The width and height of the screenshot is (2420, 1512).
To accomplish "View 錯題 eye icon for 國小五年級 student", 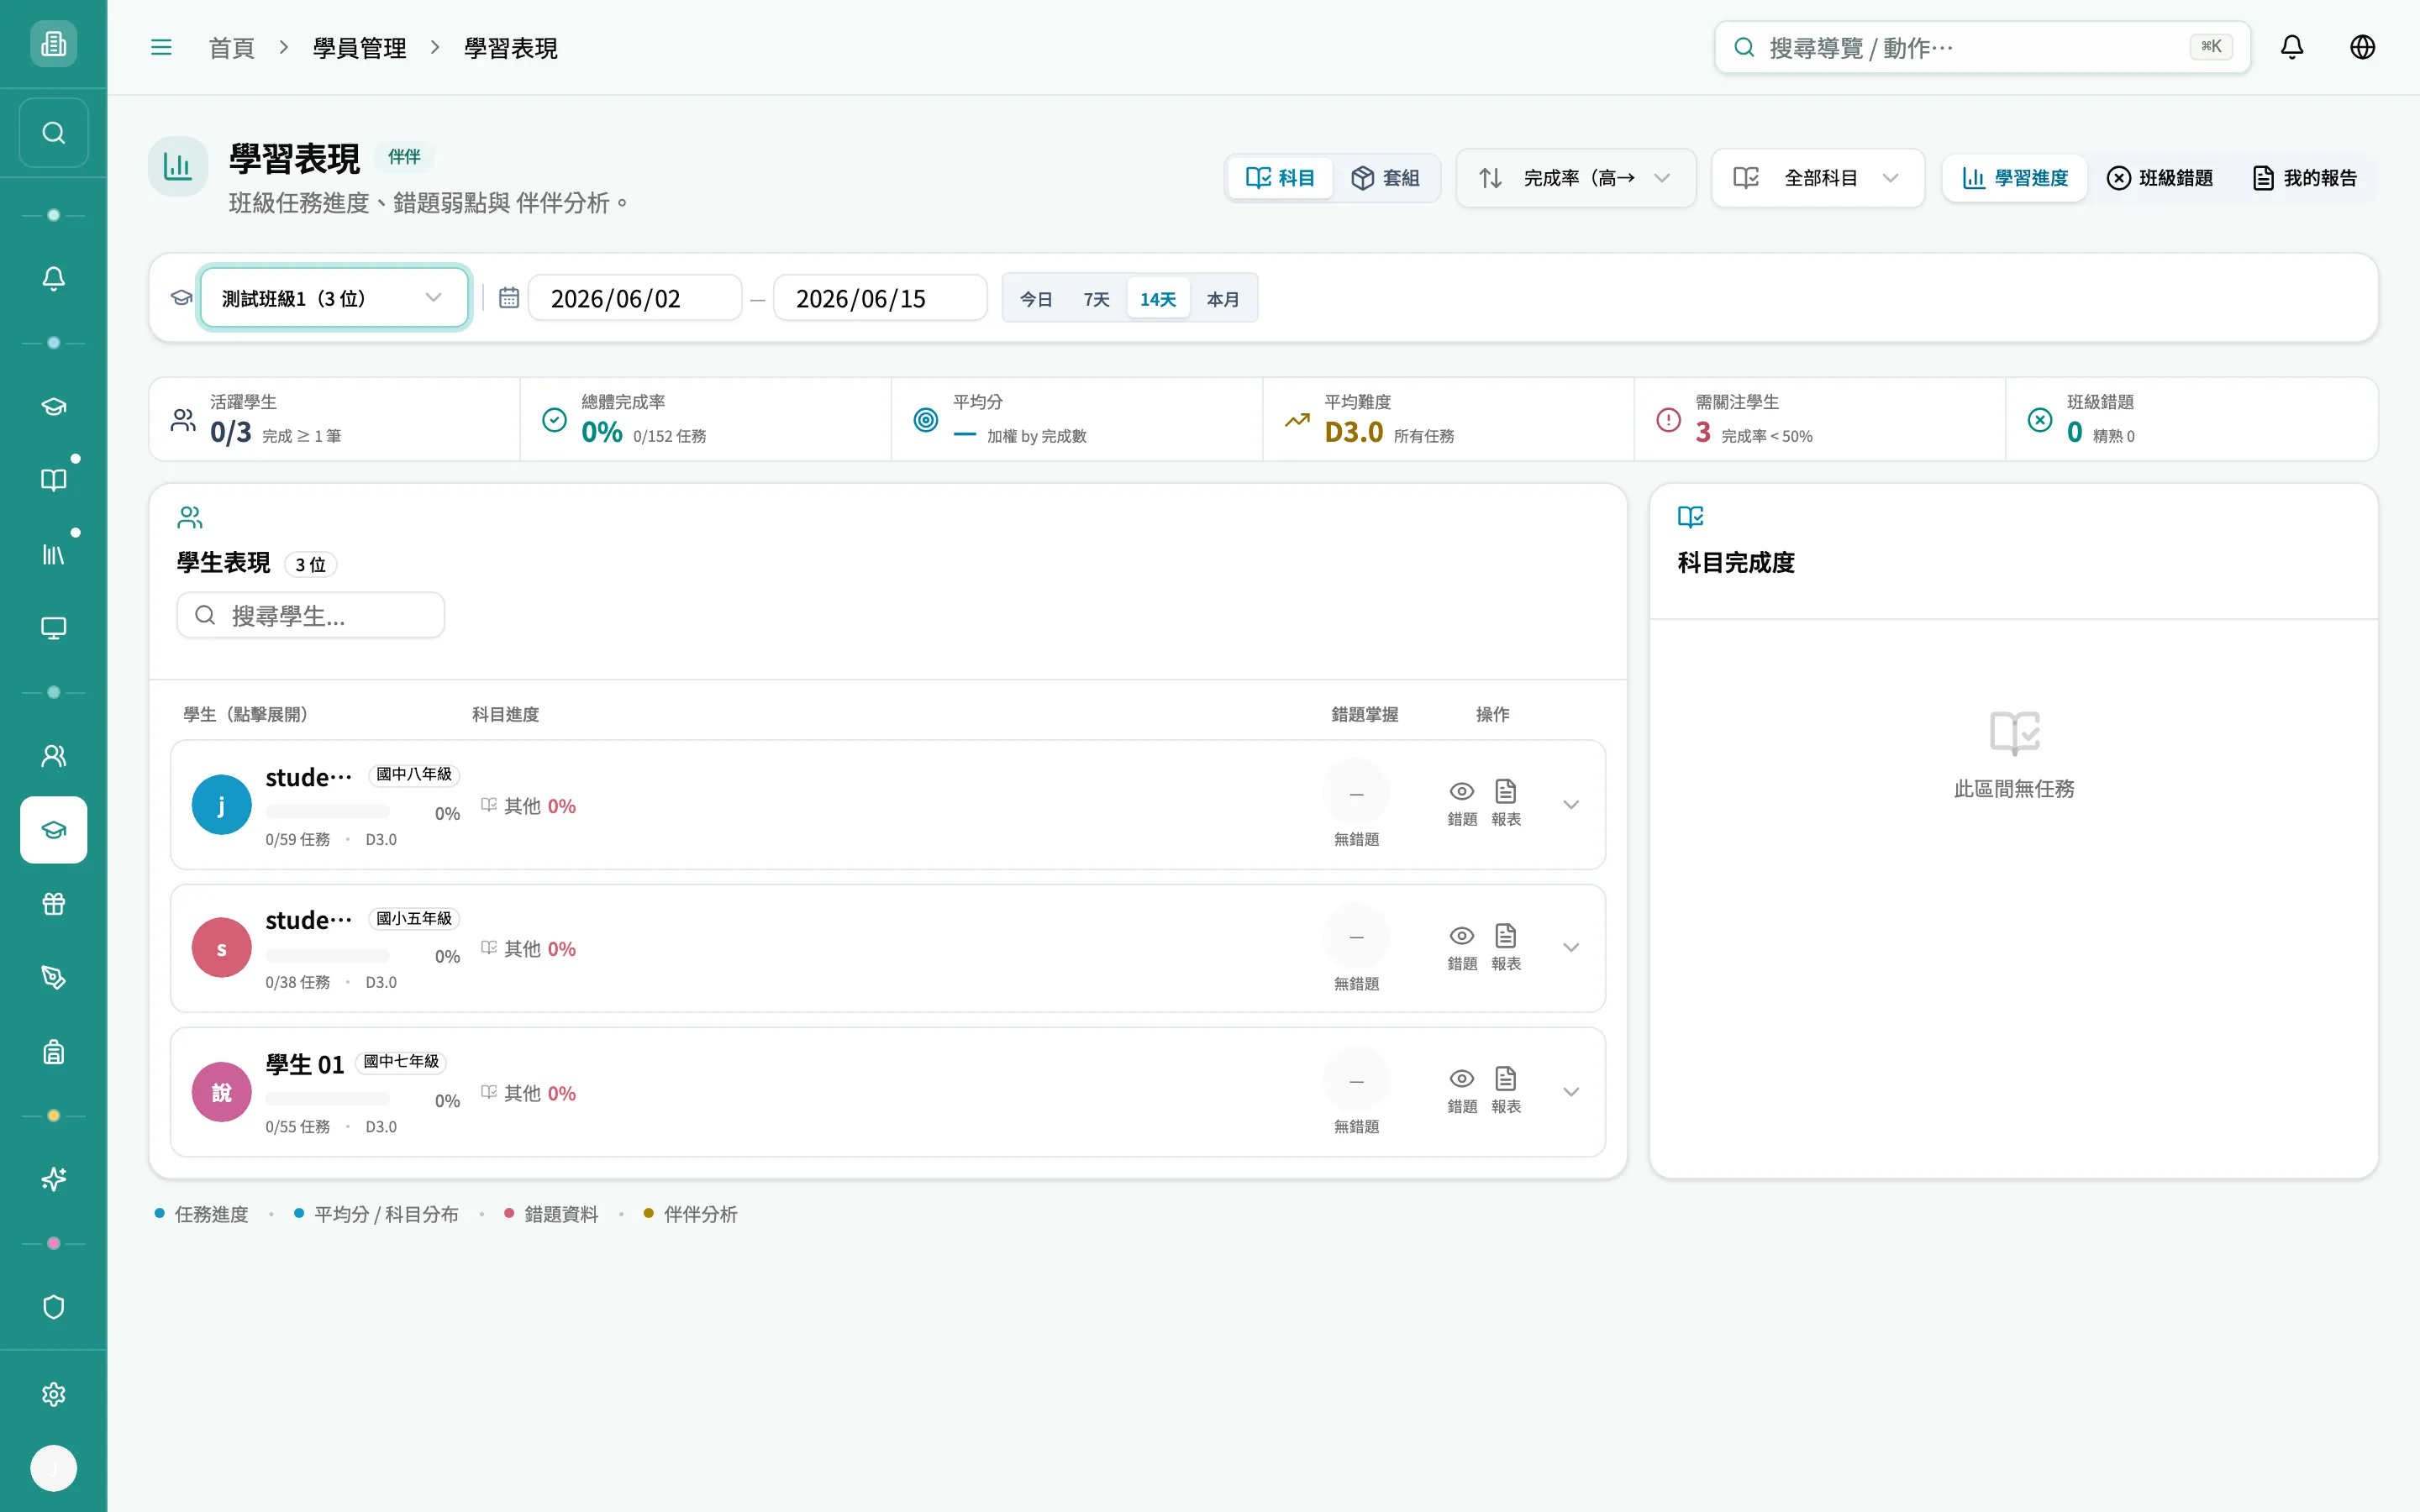I will (x=1462, y=946).
